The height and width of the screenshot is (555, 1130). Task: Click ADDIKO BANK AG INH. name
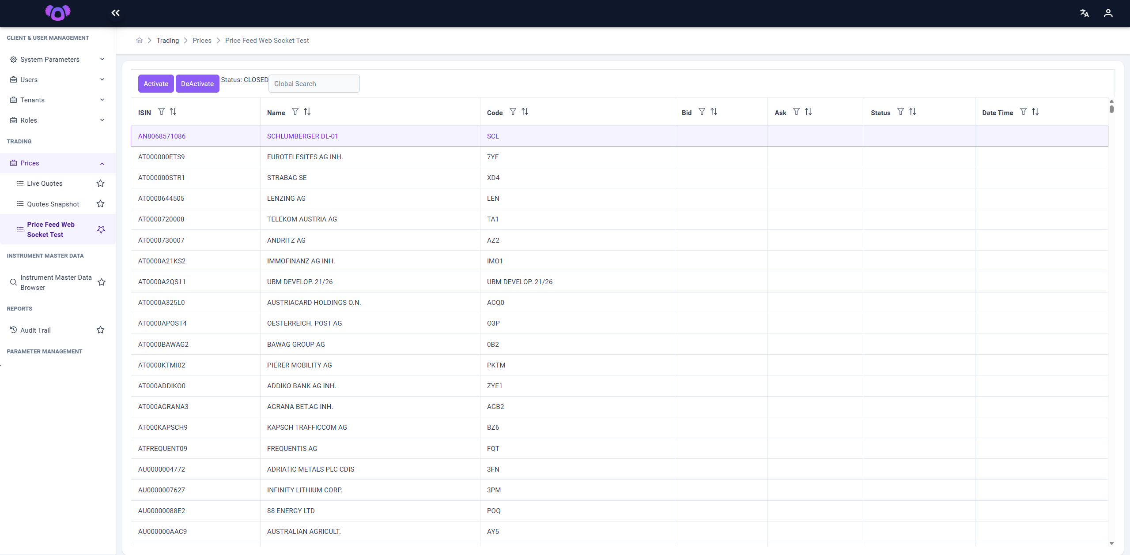(302, 386)
